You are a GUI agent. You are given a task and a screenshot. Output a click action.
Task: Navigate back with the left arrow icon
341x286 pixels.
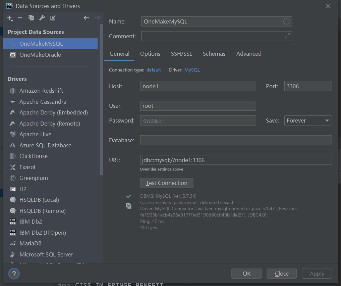[x=86, y=18]
